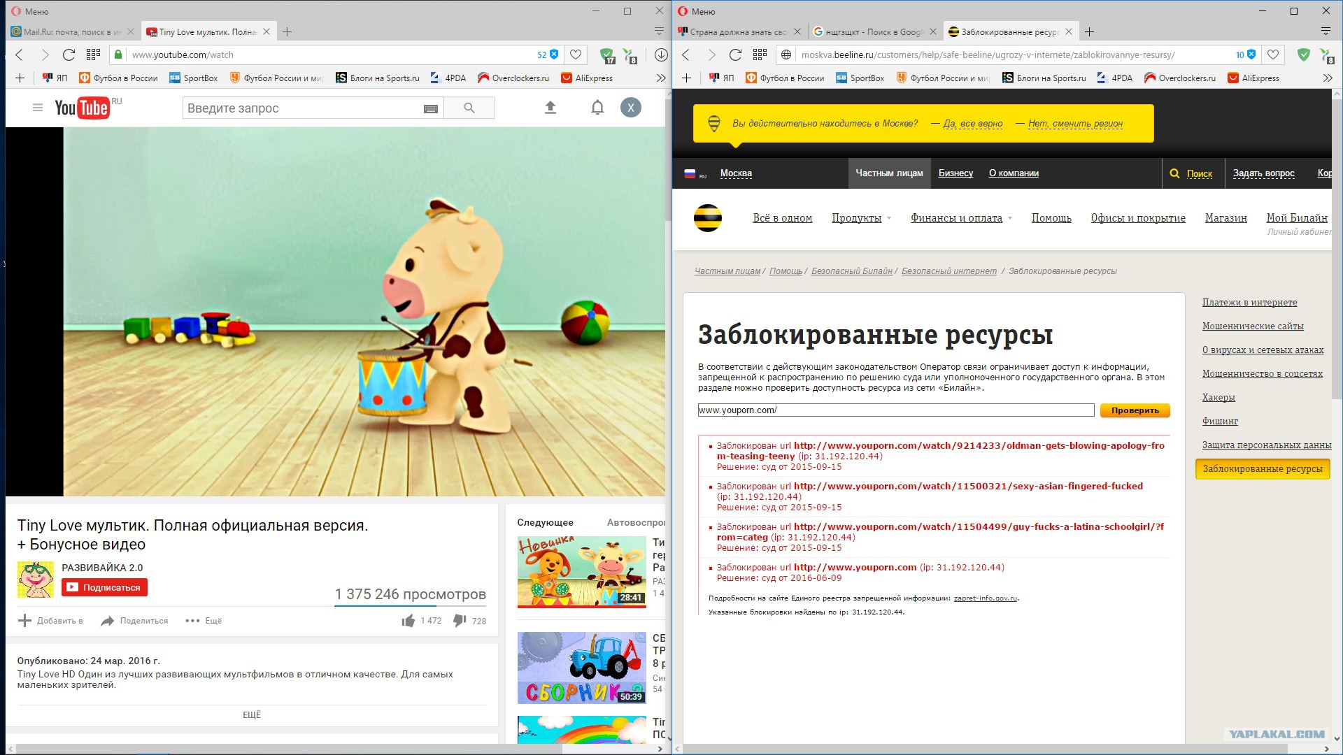Screen dimensions: 1343x755
Task: Go back in the left Opera window
Action: pyautogui.click(x=20, y=55)
